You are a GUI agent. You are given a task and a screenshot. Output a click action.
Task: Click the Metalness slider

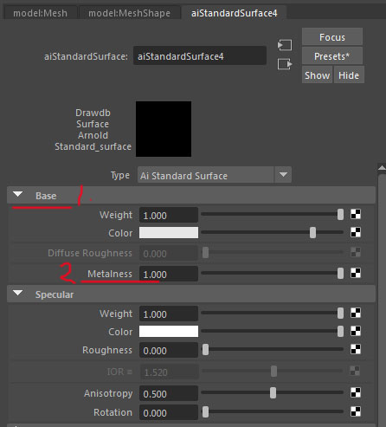tap(273, 273)
